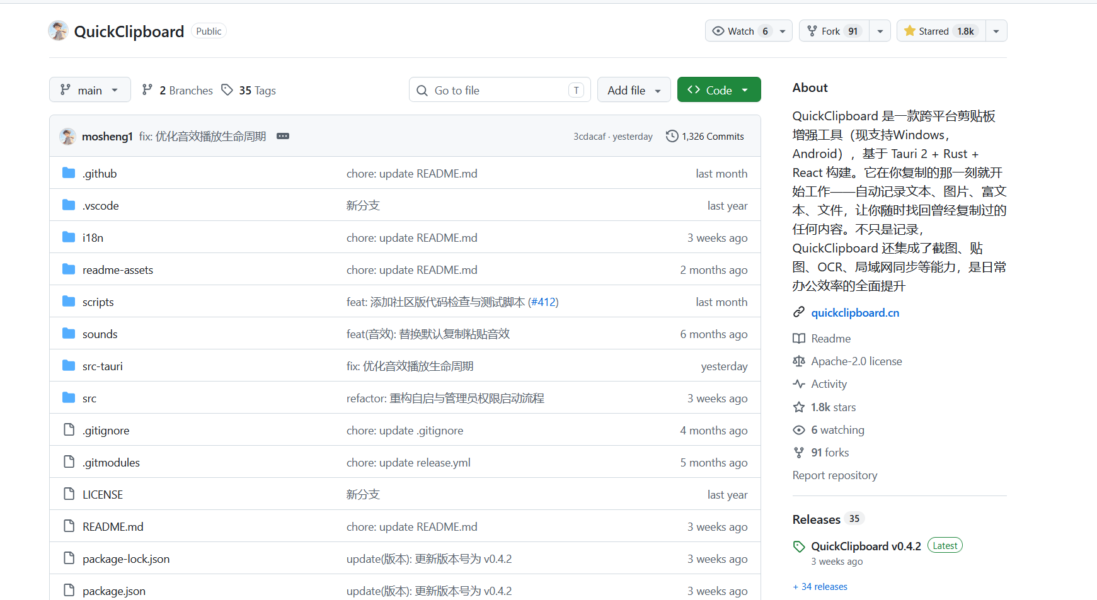Click the tag icon beside QuickClipboard v0.4.2 release

[x=799, y=546]
